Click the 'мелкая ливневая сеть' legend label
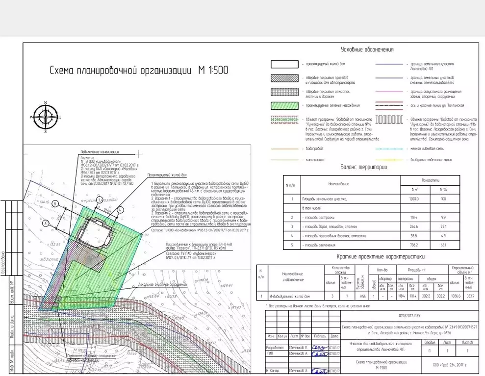The height and width of the screenshot is (376, 485). (427, 149)
